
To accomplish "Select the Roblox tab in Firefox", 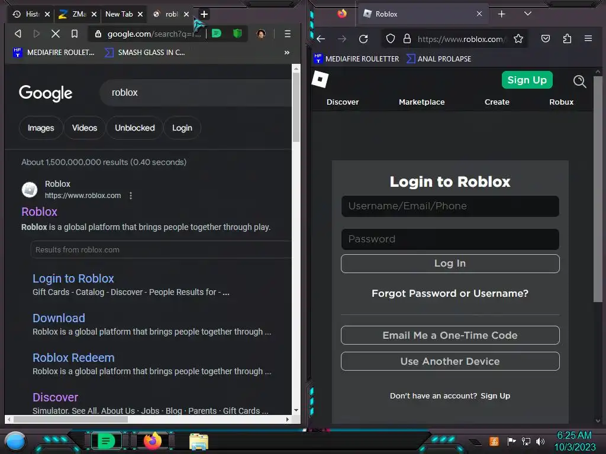I will pyautogui.click(x=423, y=14).
